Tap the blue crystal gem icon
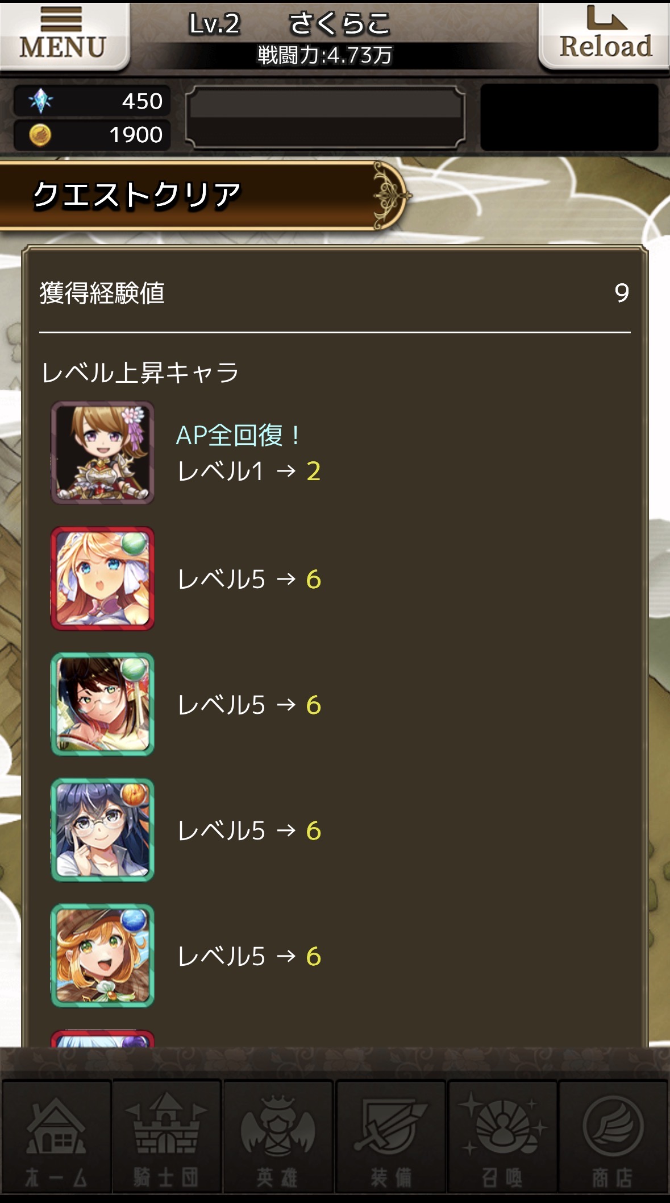The image size is (670, 1203). (x=40, y=101)
